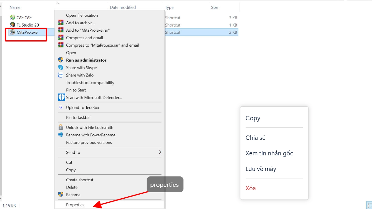
Task: Click the red Xóa option
Action: [x=251, y=188]
